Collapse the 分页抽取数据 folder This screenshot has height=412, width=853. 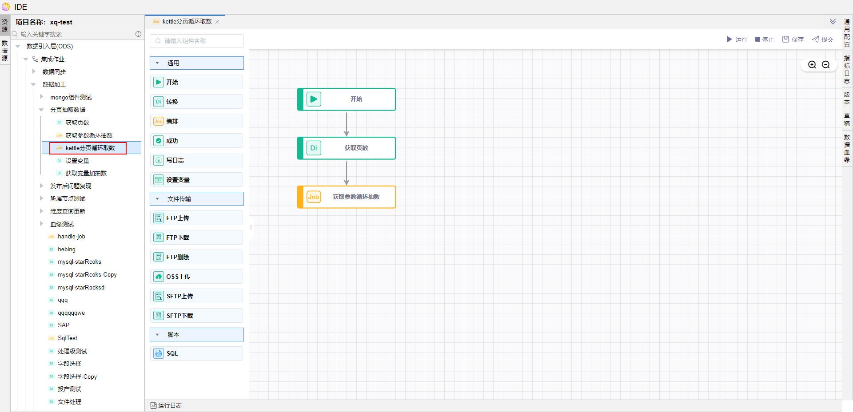pyautogui.click(x=41, y=110)
